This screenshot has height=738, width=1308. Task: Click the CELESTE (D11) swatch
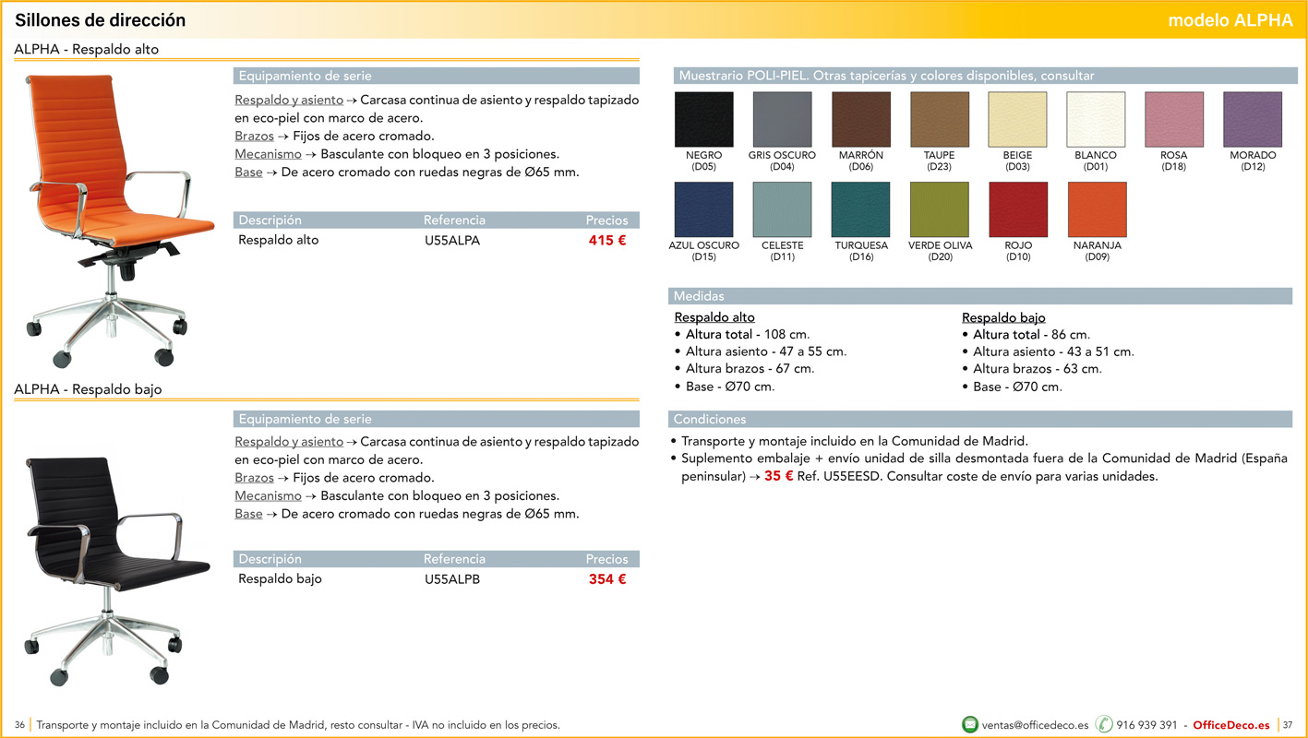click(783, 209)
